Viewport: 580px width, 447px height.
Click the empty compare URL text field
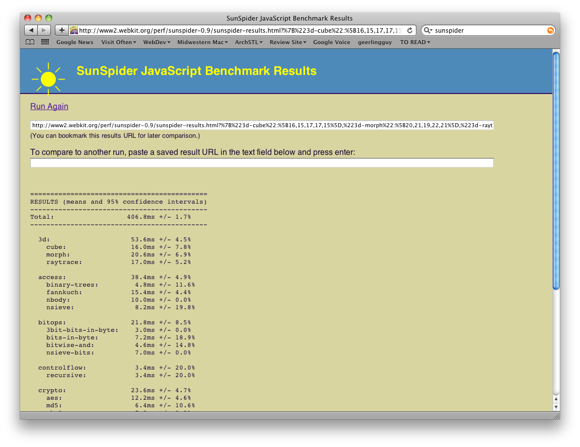click(262, 163)
